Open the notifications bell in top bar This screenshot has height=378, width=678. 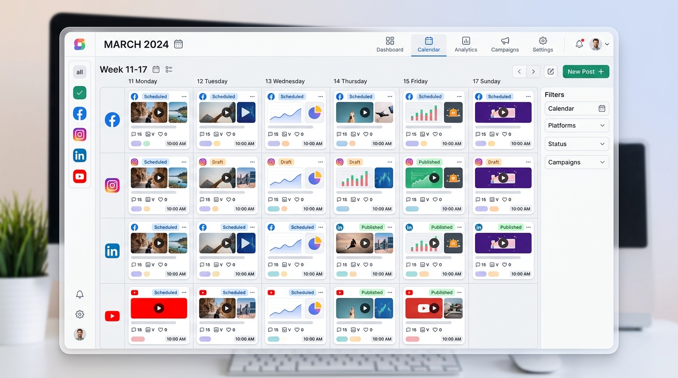coord(579,44)
